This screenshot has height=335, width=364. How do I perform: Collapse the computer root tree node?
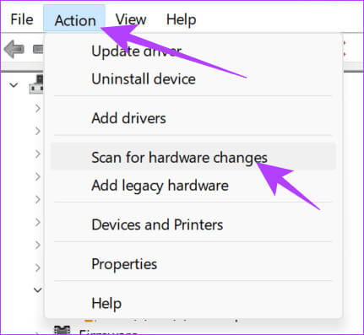14,84
